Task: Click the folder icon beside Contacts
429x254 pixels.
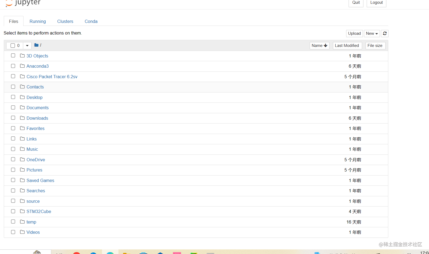Action: 22,87
